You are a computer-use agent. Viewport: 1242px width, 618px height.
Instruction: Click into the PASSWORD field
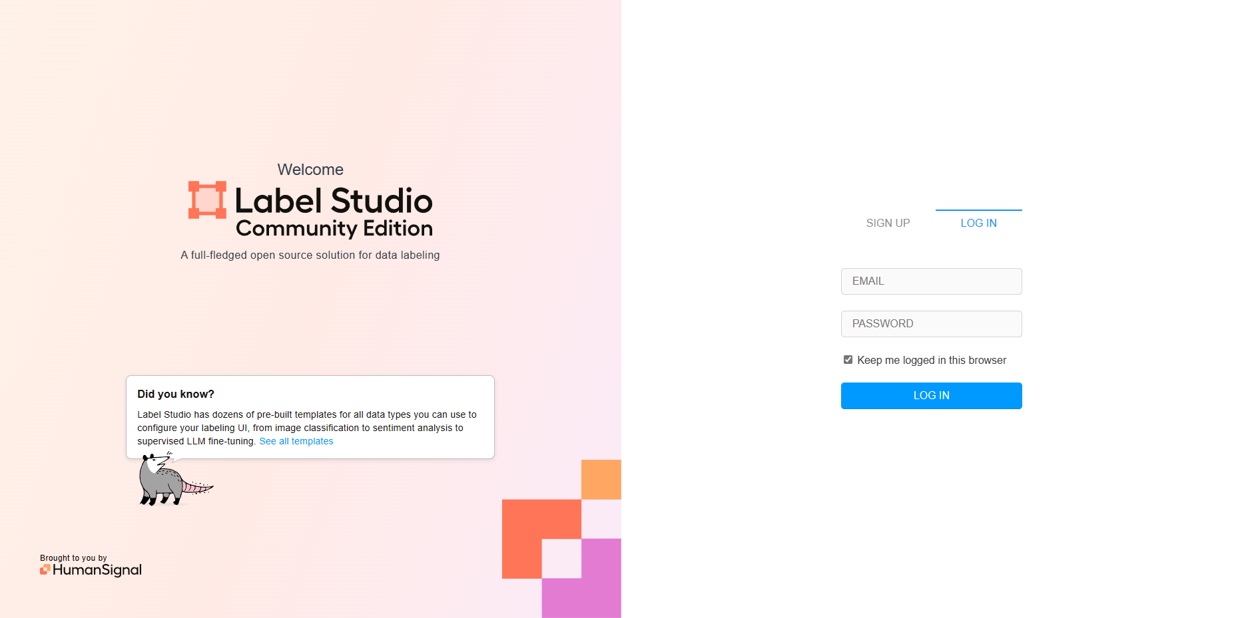coord(931,324)
